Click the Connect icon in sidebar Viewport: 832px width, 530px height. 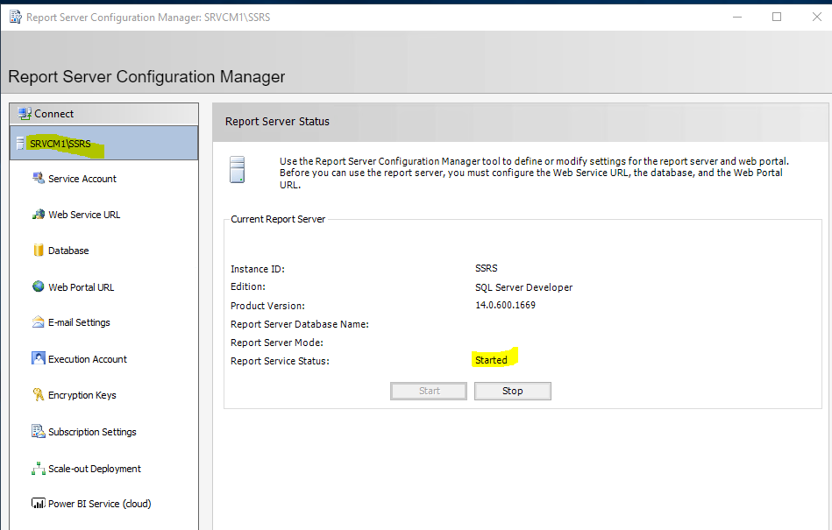click(x=25, y=113)
